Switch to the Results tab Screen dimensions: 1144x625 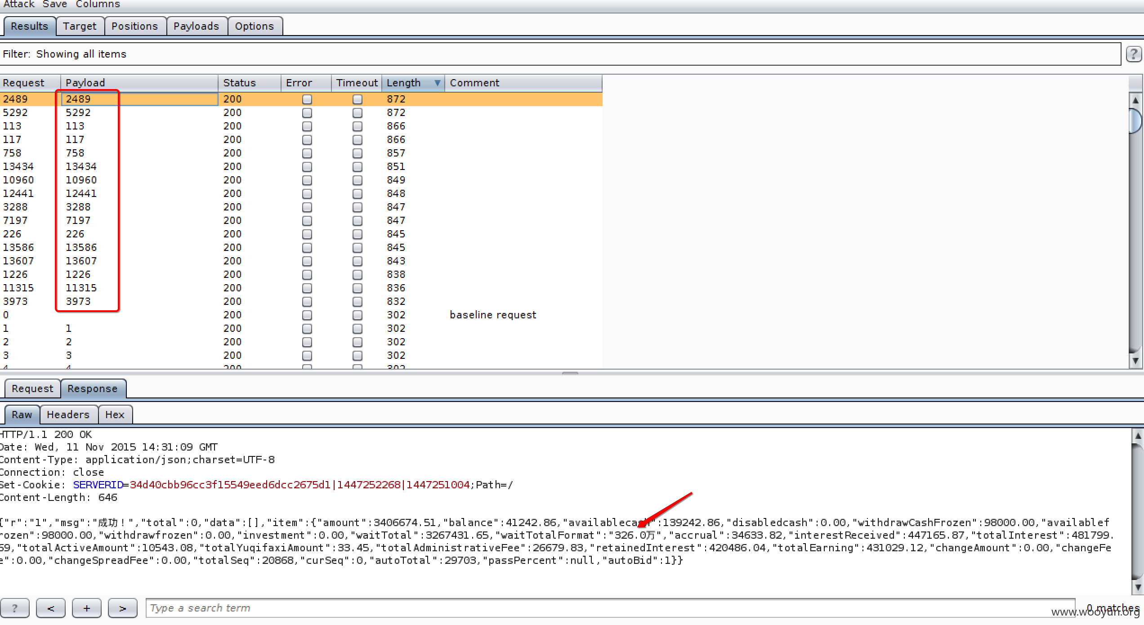(x=30, y=26)
